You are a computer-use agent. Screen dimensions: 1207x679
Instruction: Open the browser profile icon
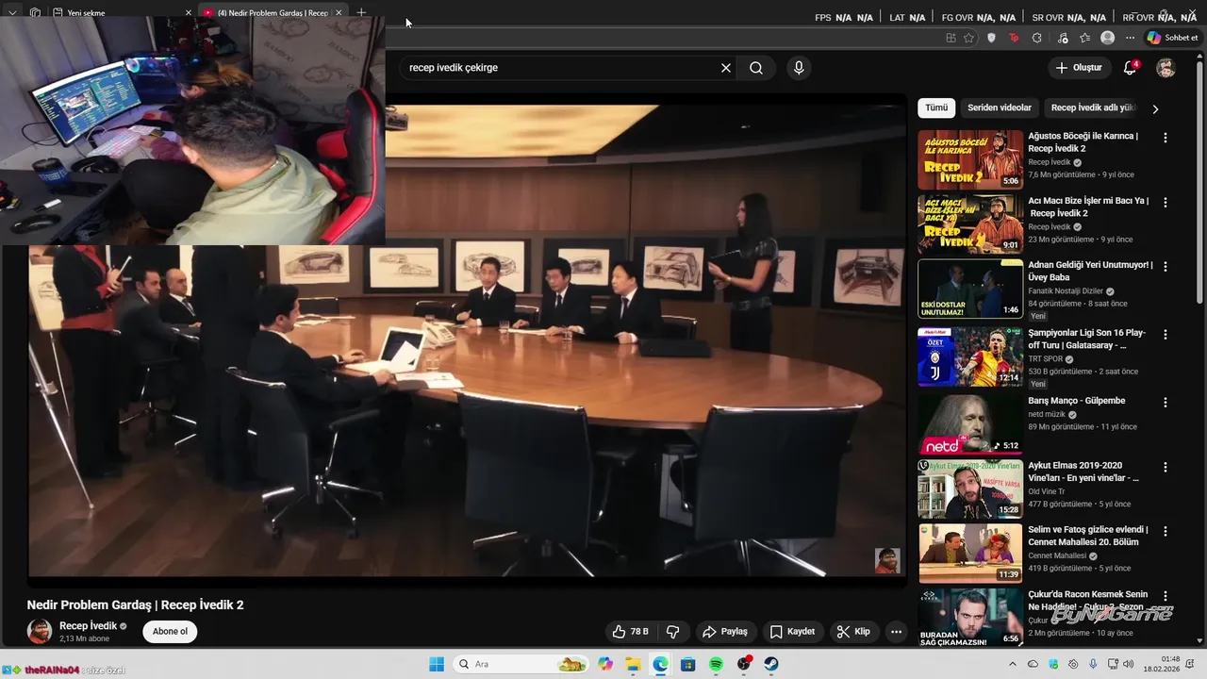point(1108,38)
